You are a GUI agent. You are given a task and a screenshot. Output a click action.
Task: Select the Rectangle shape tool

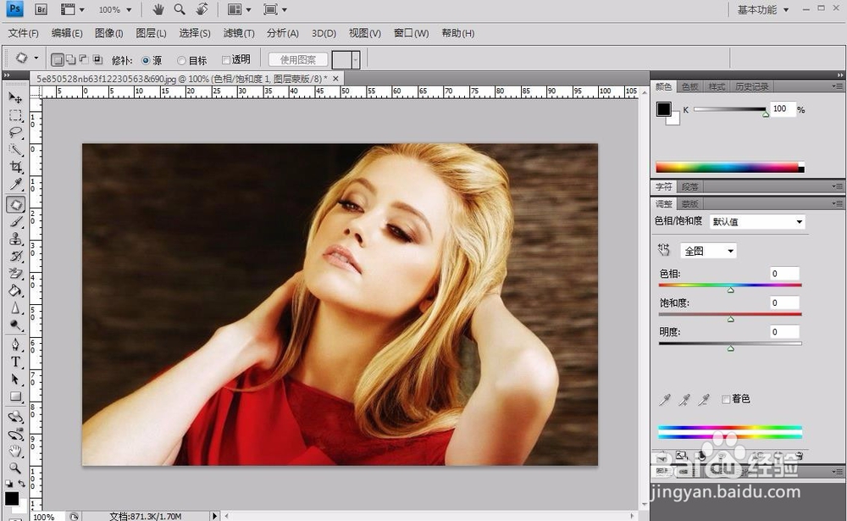(15, 396)
